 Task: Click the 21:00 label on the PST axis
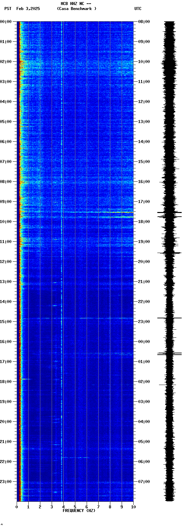pyautogui.click(x=6, y=442)
